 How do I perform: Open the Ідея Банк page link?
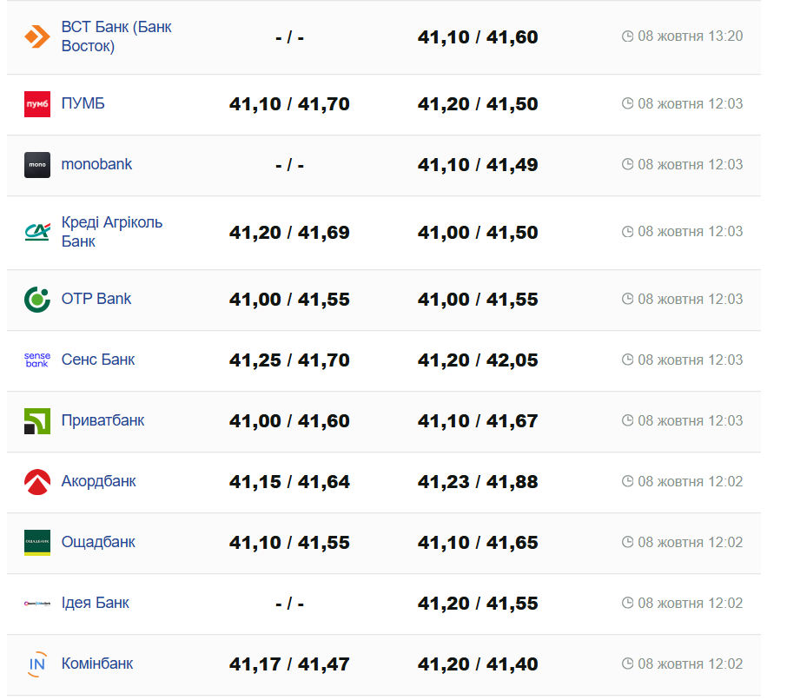coord(96,603)
